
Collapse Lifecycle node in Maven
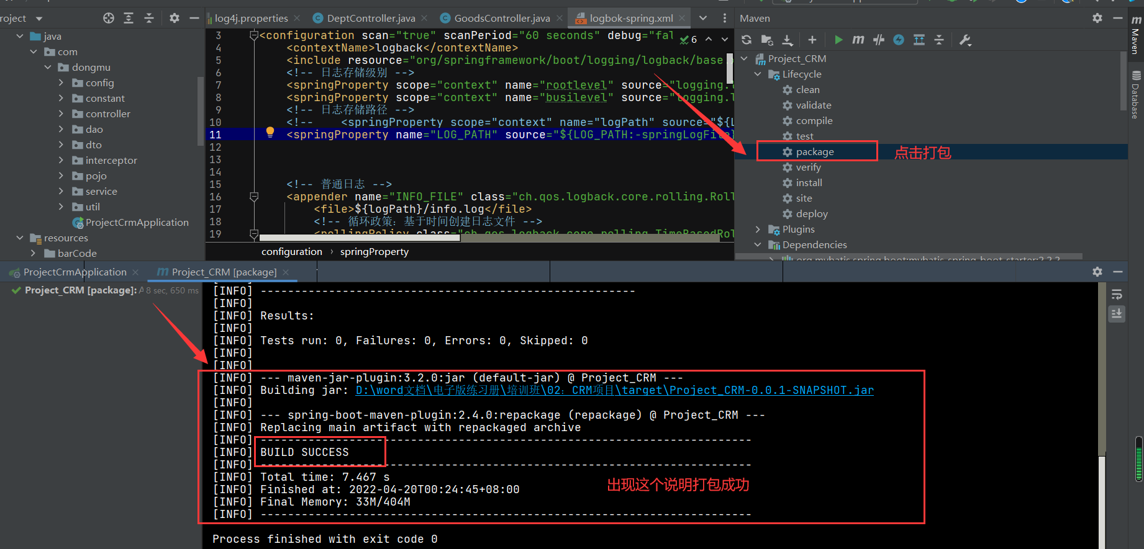point(758,74)
